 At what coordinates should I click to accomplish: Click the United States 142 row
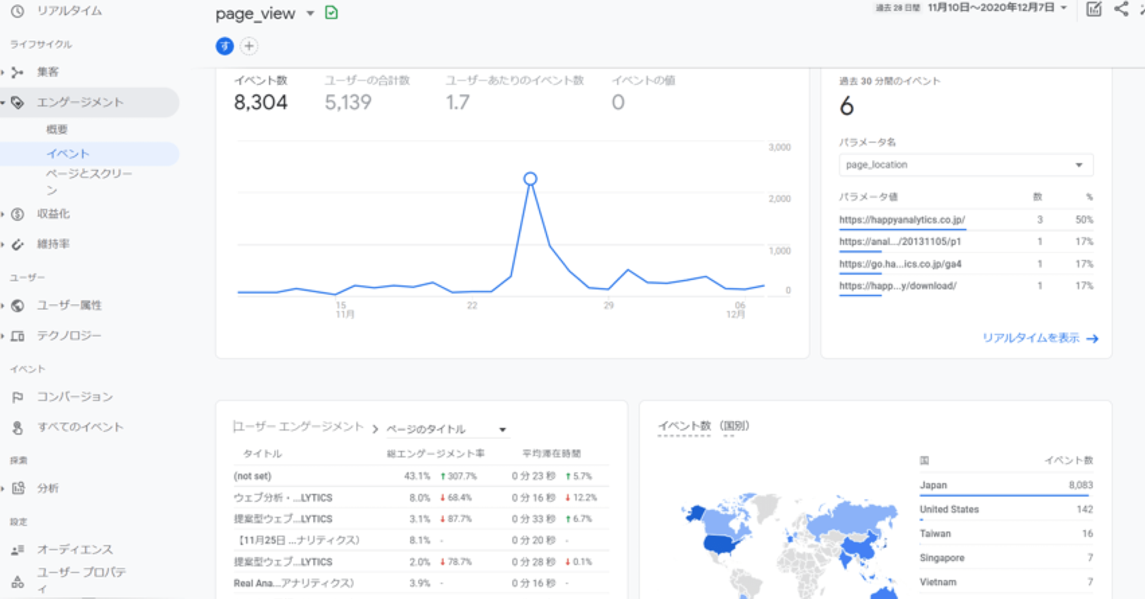pyautogui.click(x=1007, y=509)
